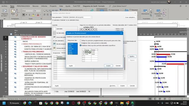Click the Búsqueda taskbar search box
The width and height of the screenshot is (189, 106).
14,103
